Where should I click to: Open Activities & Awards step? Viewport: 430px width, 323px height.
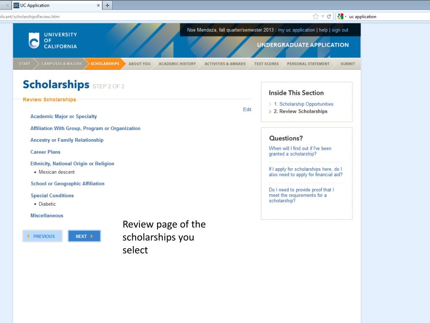pos(225,64)
